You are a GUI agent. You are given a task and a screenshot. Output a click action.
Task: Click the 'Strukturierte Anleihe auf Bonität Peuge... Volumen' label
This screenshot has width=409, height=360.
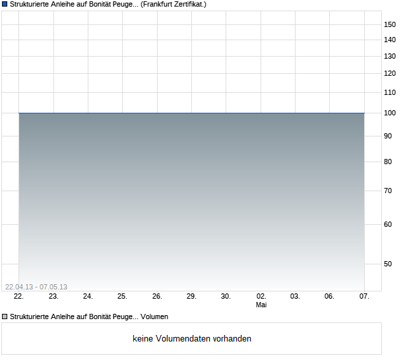pos(89,316)
